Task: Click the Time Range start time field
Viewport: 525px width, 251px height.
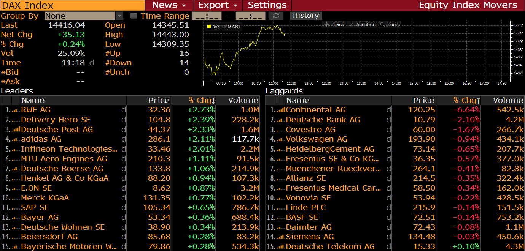Action: point(207,16)
